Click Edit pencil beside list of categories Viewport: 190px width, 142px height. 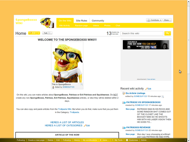click(87, 125)
